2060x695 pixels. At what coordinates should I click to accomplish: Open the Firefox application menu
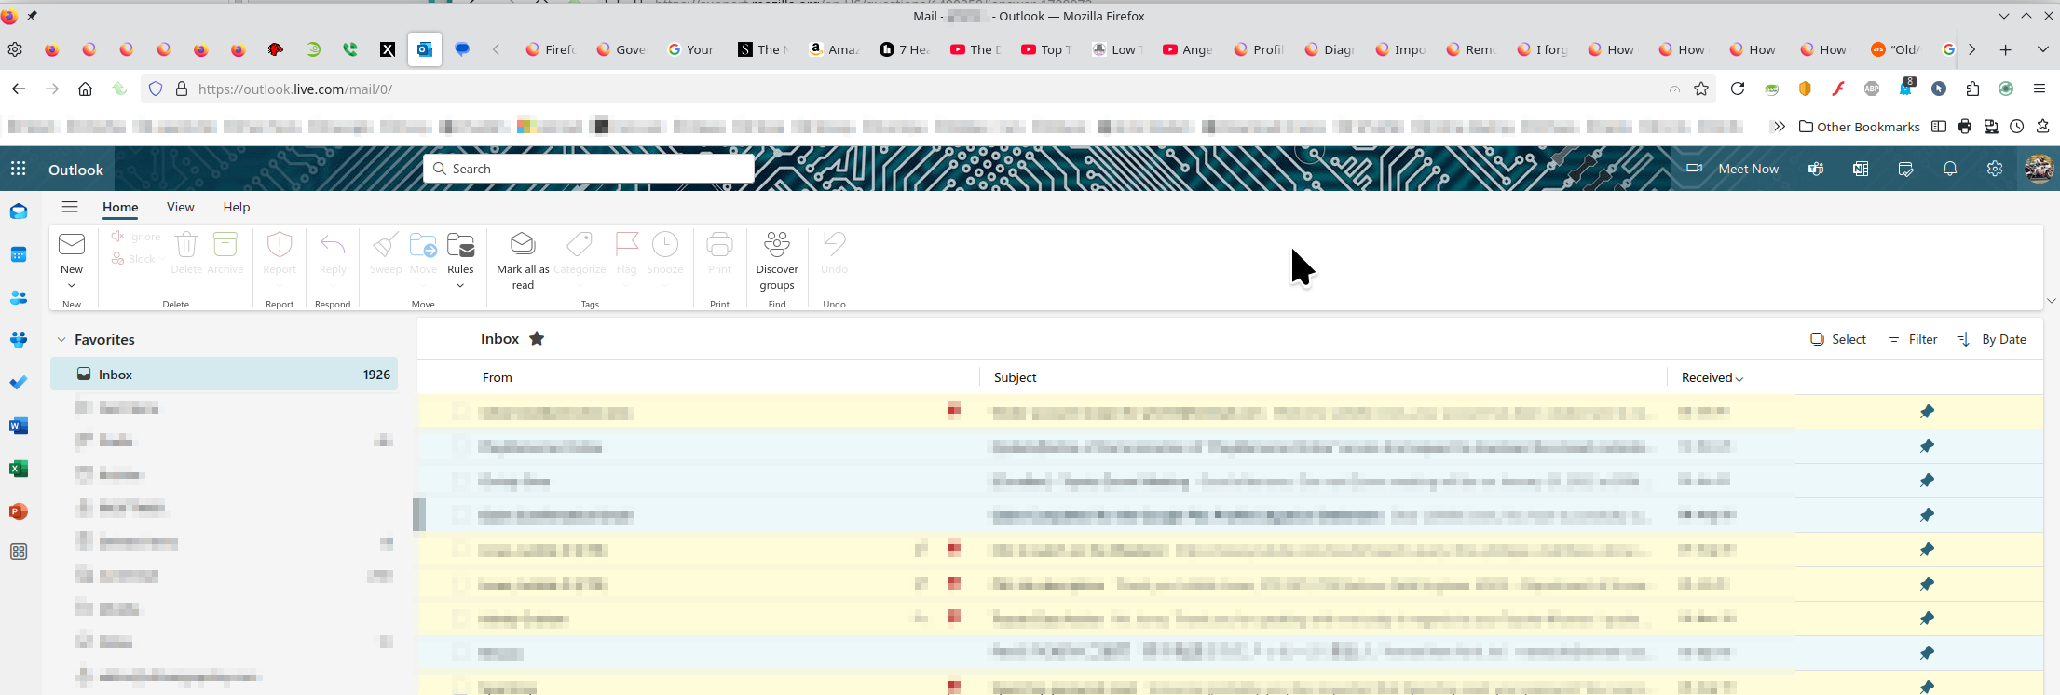[2040, 89]
